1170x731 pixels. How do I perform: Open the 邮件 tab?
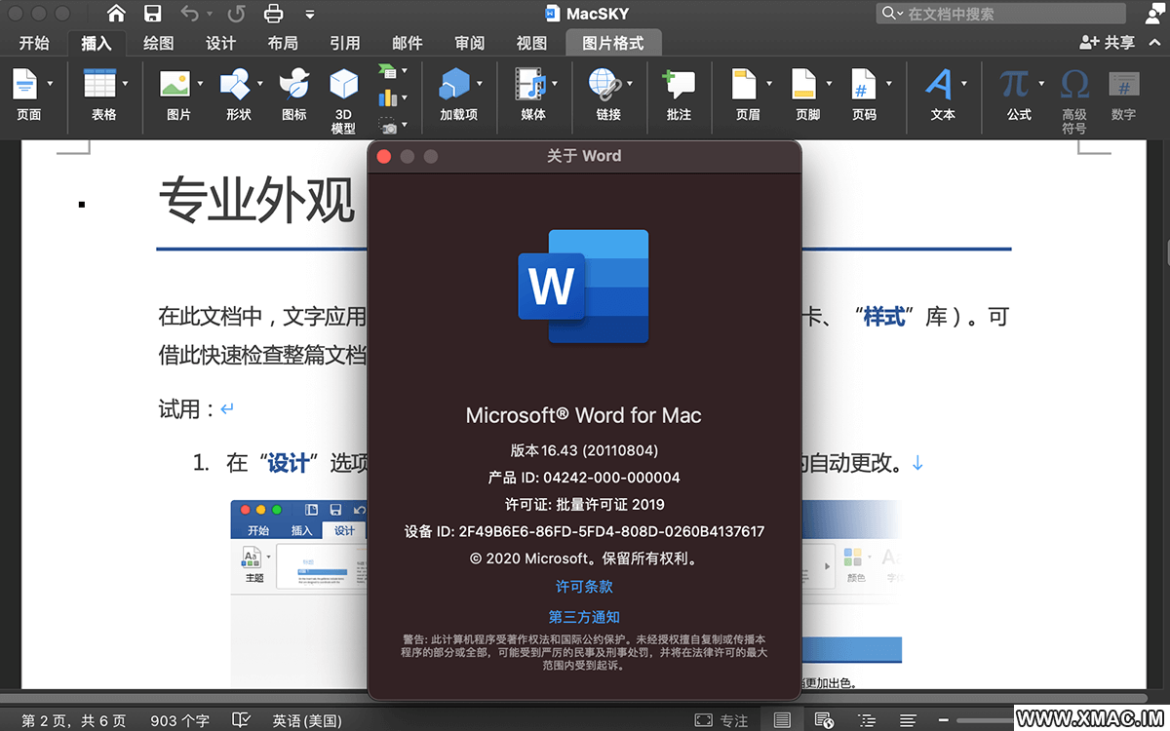(x=408, y=43)
